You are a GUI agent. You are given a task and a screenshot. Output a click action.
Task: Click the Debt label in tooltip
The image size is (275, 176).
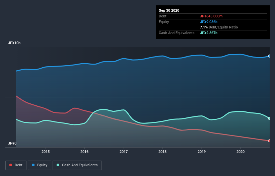tap(162, 16)
